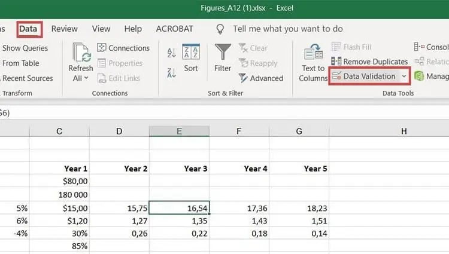
Task: Select column G header
Action: 299,131
